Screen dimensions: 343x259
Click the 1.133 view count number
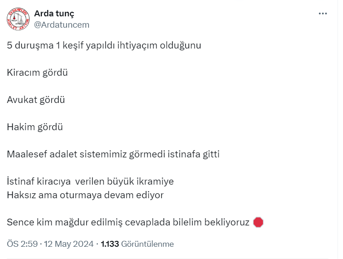(109, 244)
